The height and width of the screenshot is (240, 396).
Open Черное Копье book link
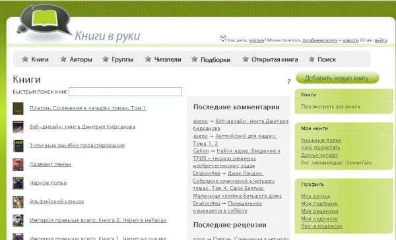point(48,183)
